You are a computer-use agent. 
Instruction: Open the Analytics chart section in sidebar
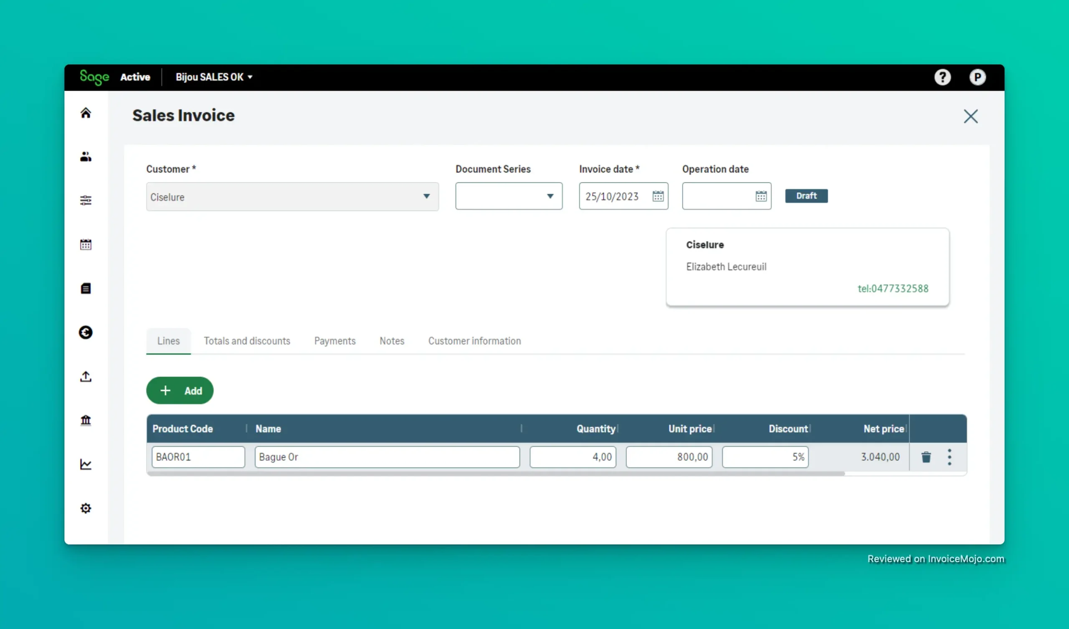coord(86,465)
